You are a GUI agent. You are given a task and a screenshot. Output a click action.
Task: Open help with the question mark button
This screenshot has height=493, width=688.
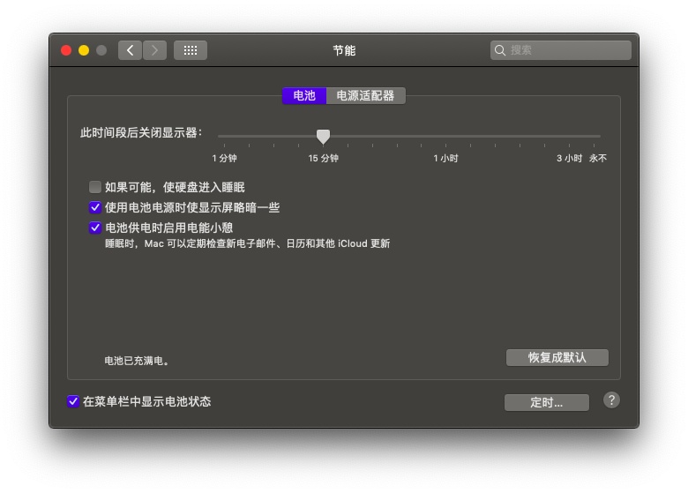pyautogui.click(x=611, y=400)
